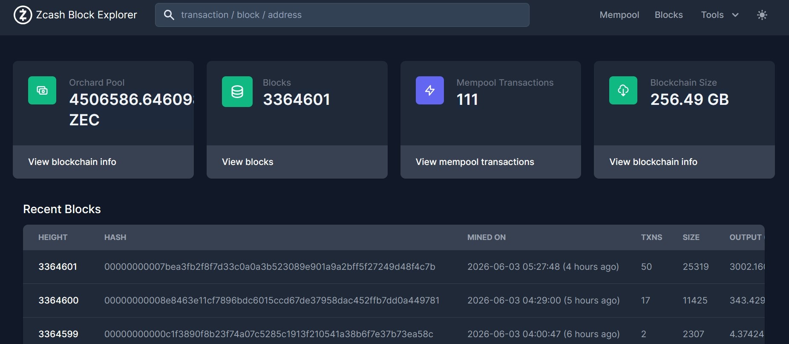Click hash ending in d48f4c7b
The image size is (789, 344).
point(270,267)
